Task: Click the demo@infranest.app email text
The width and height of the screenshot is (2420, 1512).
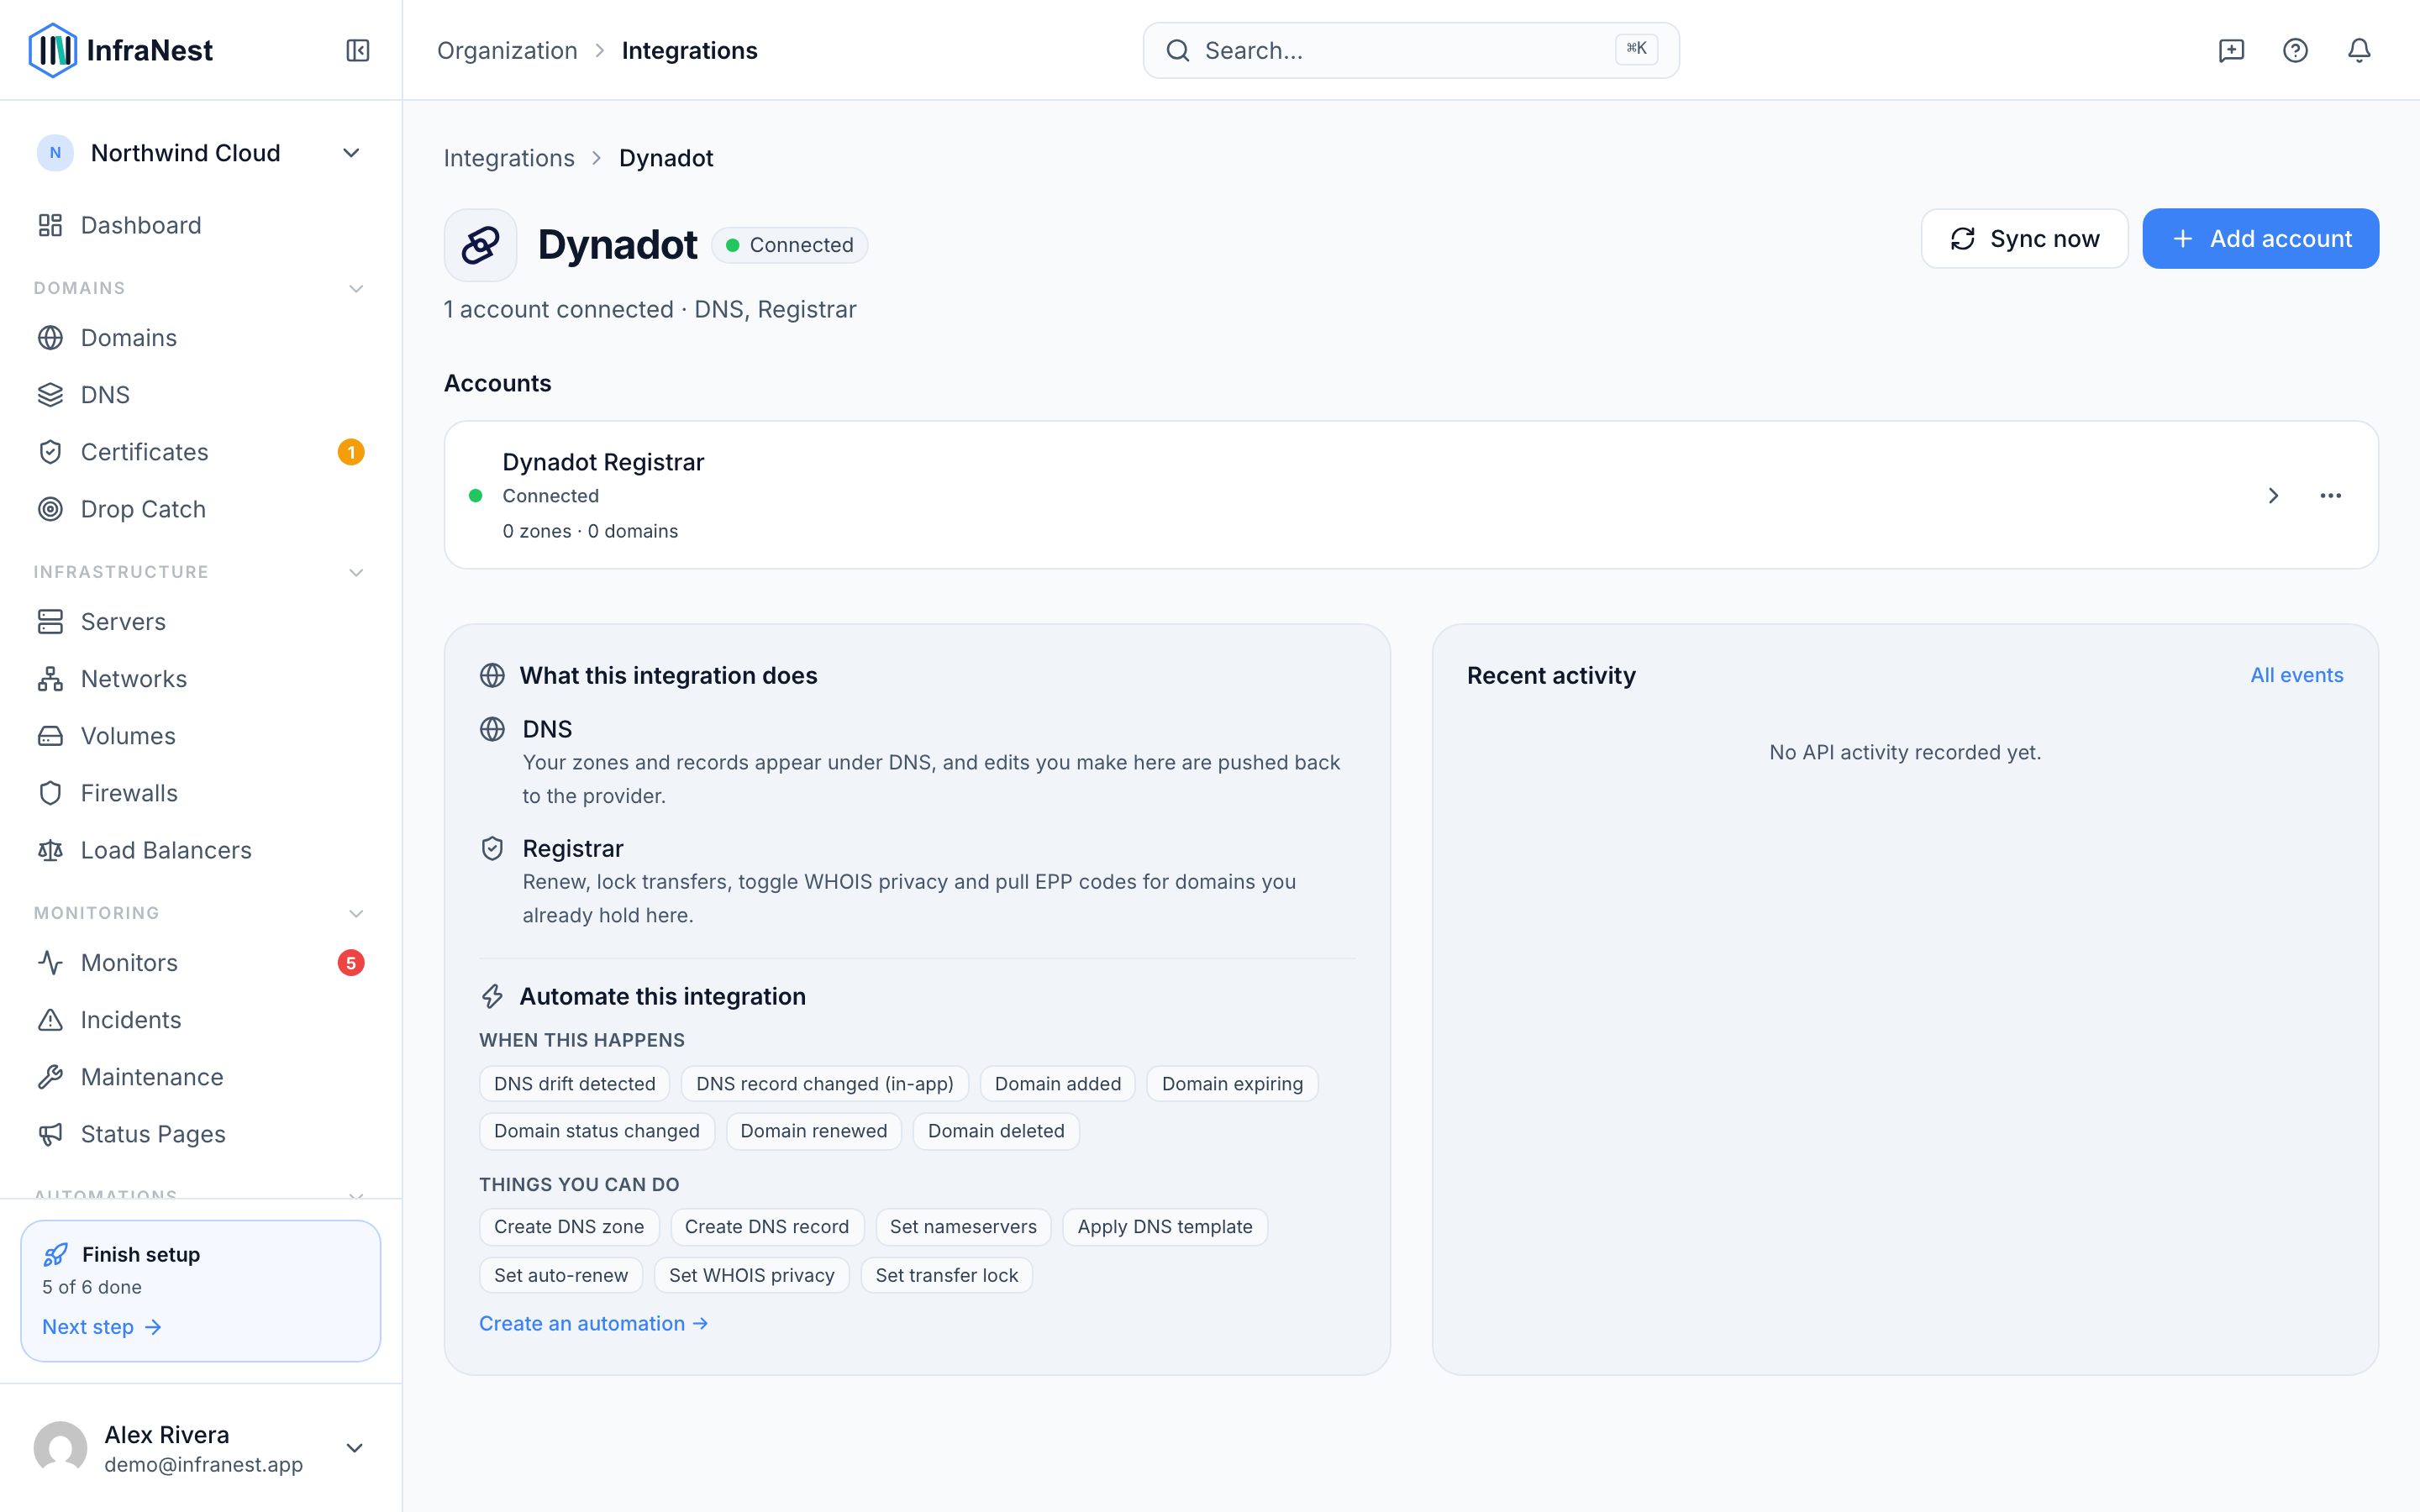Action: tap(203, 1465)
